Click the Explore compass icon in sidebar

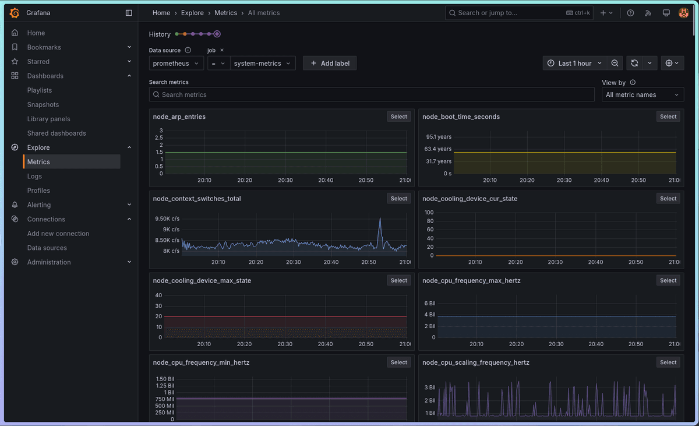pos(15,147)
